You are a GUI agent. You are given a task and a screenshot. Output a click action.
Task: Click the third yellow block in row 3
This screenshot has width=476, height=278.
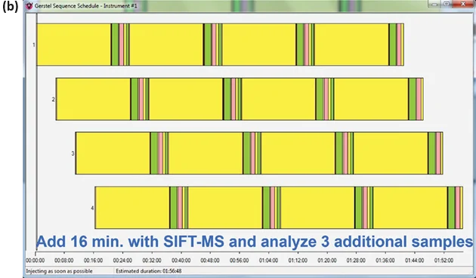[298, 153]
